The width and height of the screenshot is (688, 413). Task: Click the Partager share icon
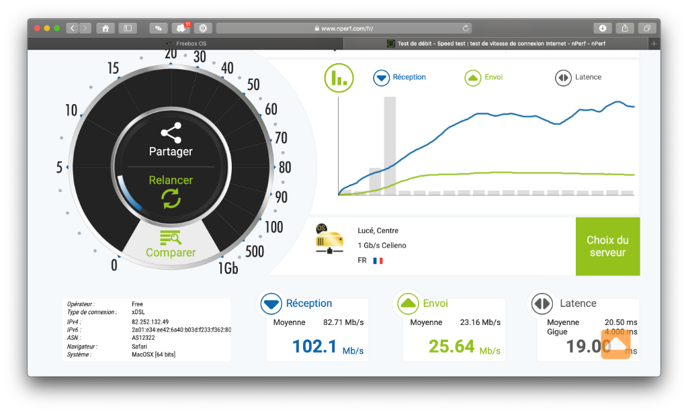coord(171,132)
